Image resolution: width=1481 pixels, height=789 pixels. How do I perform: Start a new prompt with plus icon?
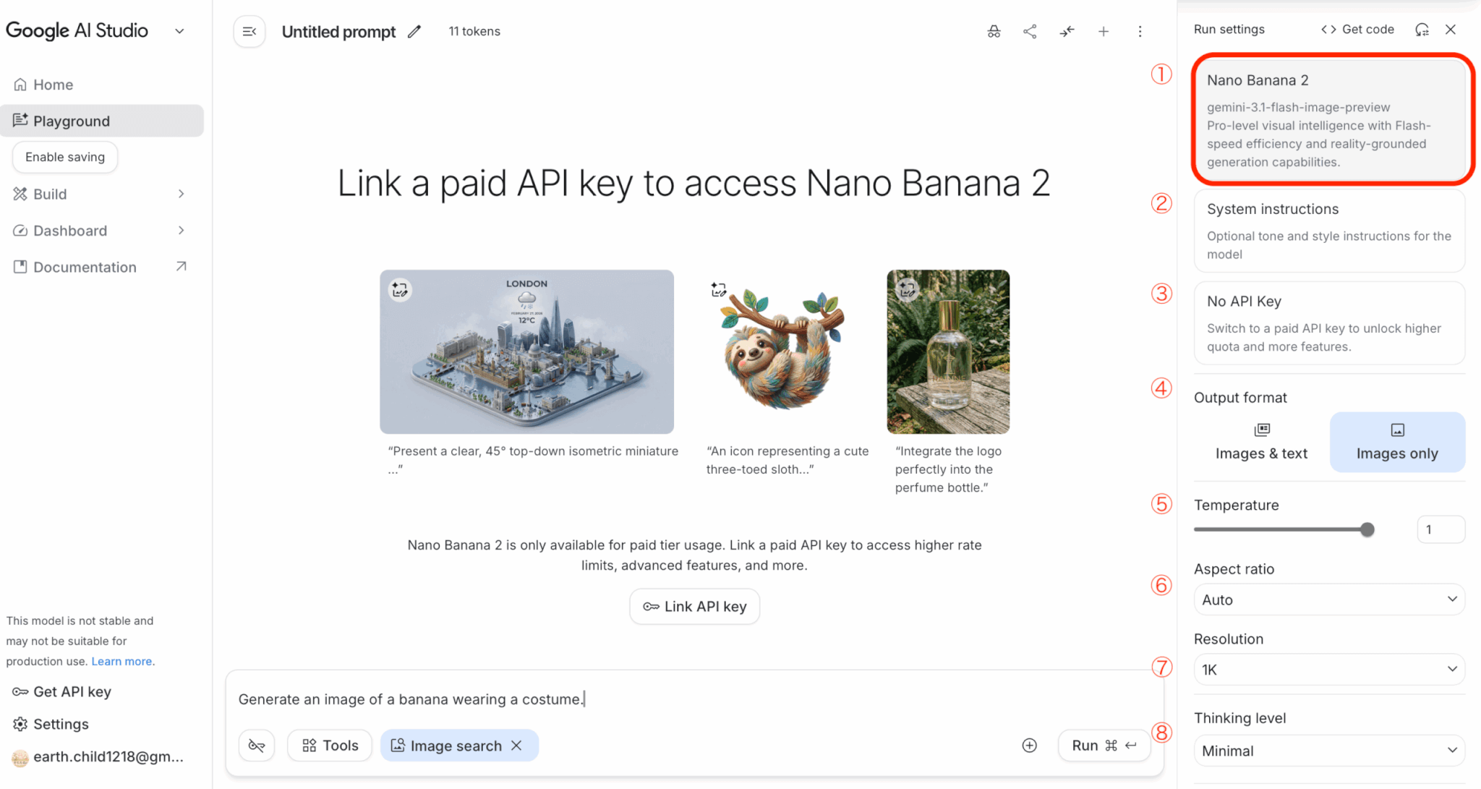coord(1104,32)
